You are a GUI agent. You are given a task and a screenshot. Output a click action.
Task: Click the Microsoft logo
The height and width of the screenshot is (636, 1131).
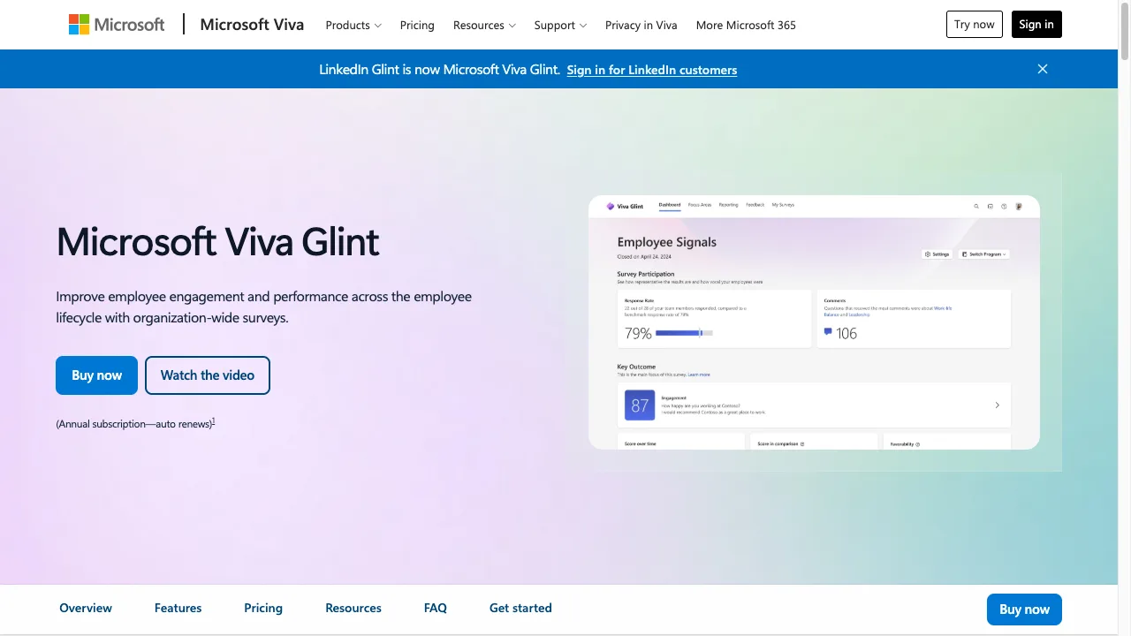tap(117, 25)
